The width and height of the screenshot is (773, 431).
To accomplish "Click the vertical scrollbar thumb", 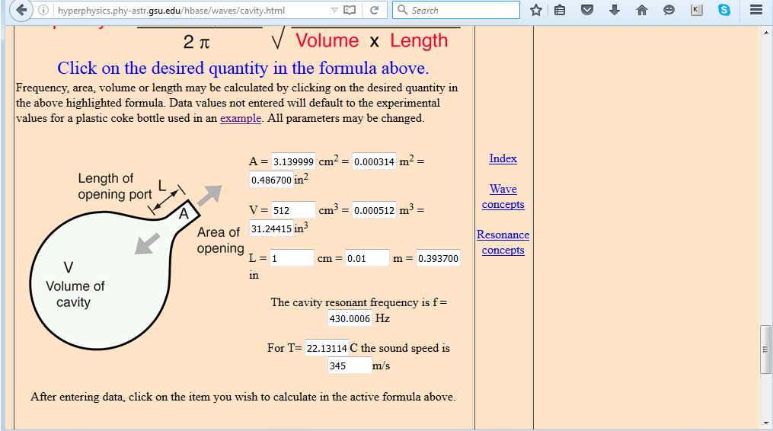I will tap(765, 349).
